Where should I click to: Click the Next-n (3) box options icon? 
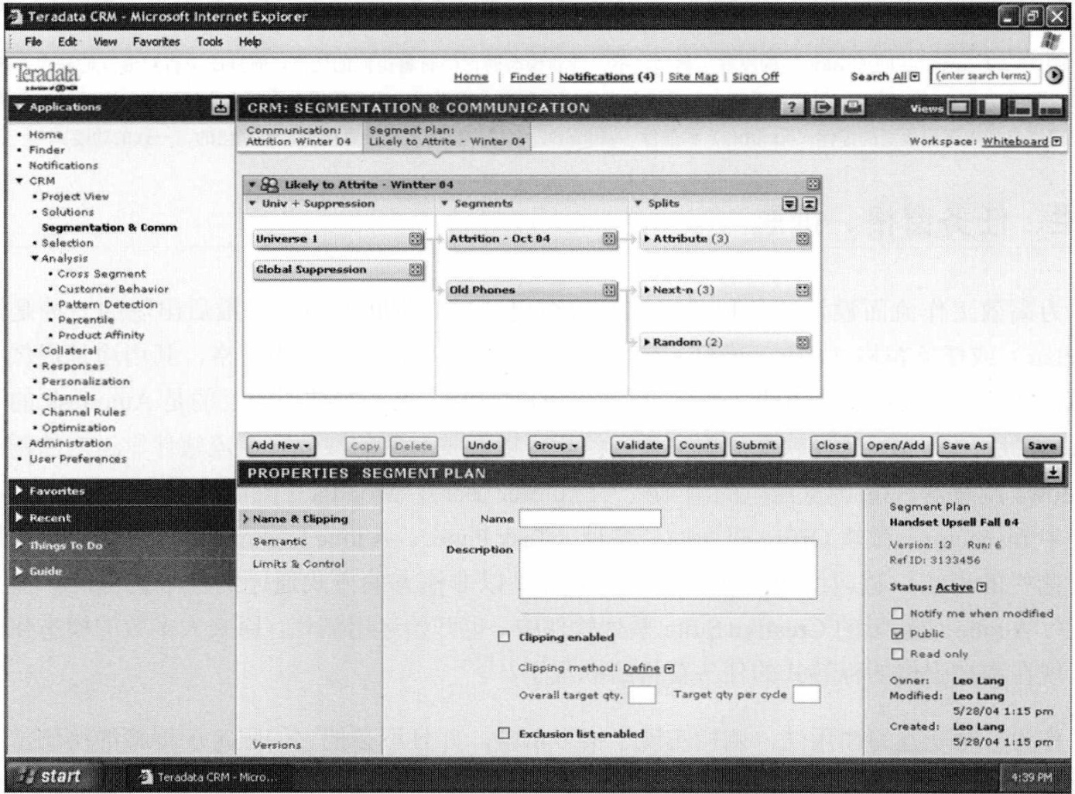[x=803, y=290]
